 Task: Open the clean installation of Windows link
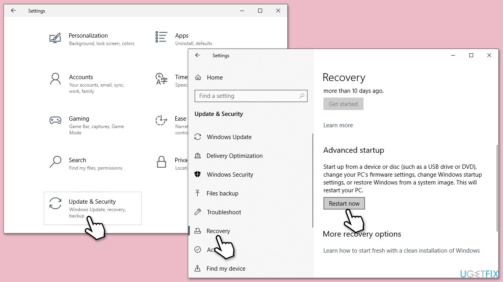(402, 251)
